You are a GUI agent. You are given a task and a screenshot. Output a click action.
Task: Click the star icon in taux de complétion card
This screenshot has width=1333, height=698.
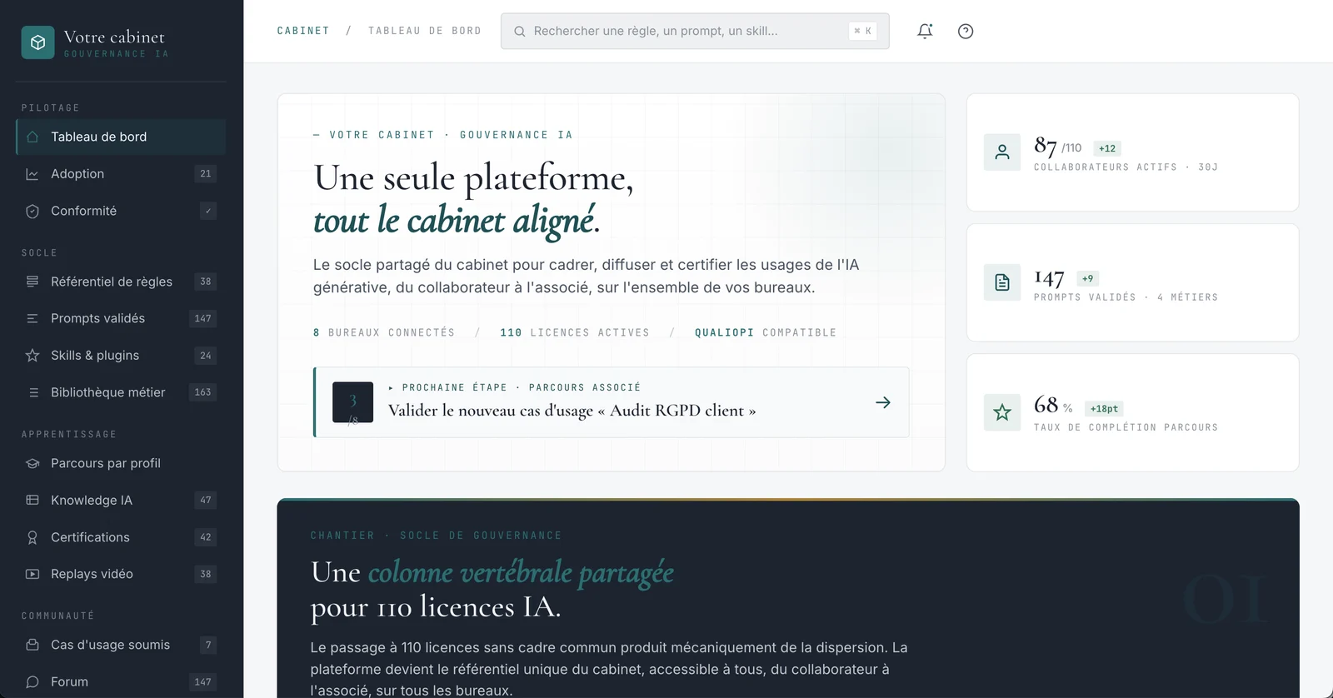1002,412
